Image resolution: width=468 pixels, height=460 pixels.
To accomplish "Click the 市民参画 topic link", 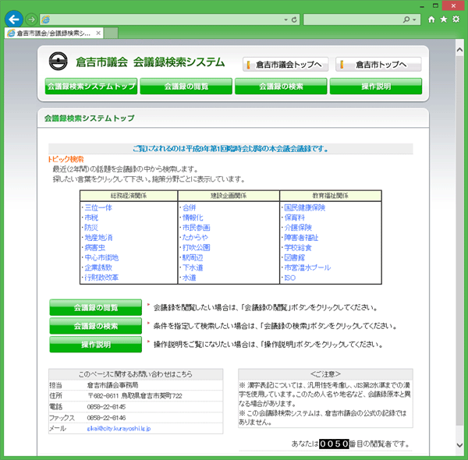I will pos(196,228).
